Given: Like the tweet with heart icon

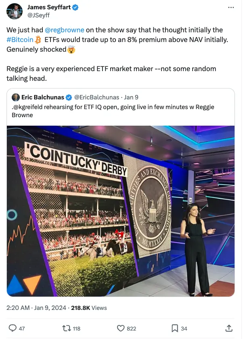Looking at the screenshot, I should (x=121, y=328).
